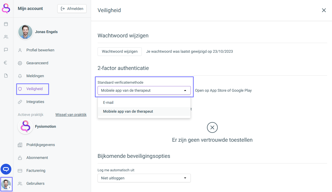Click the app logo at top left

(6, 8)
